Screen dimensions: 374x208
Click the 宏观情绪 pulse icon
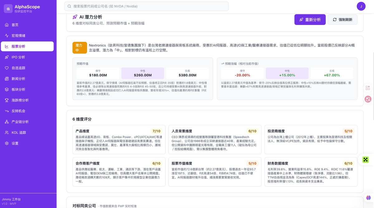(7, 36)
